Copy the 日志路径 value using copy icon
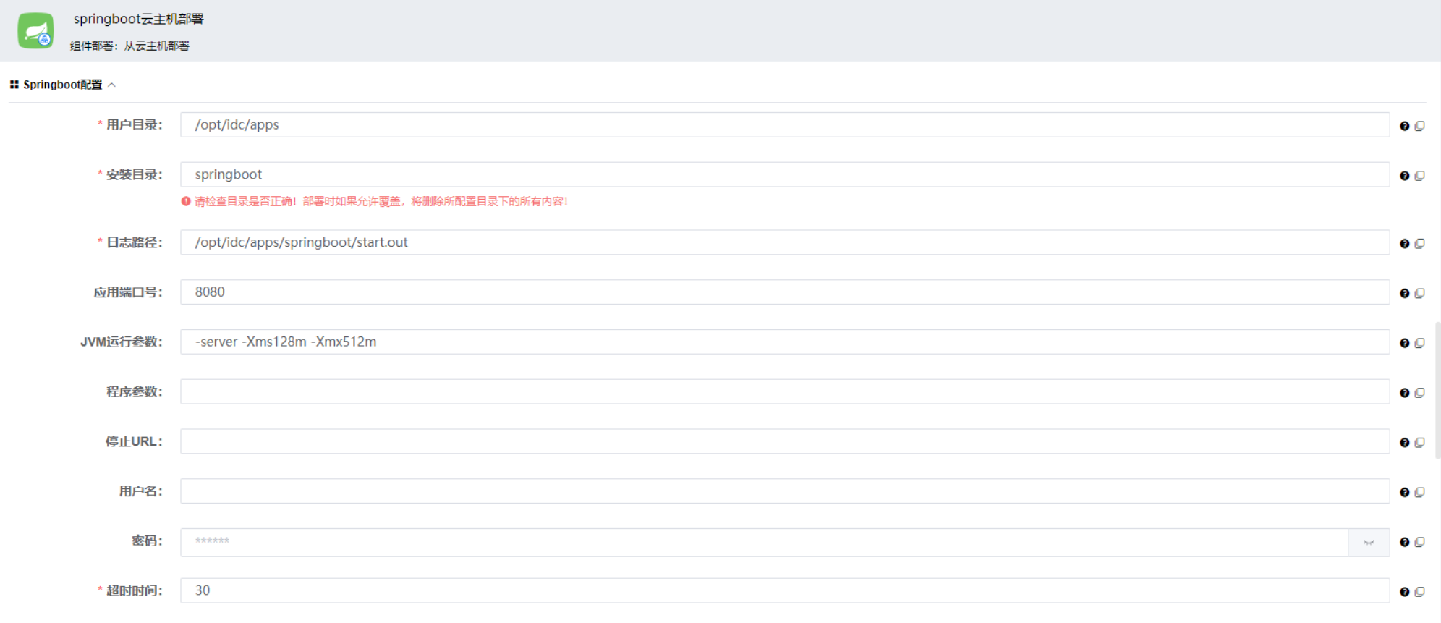The image size is (1441, 623). (1419, 244)
